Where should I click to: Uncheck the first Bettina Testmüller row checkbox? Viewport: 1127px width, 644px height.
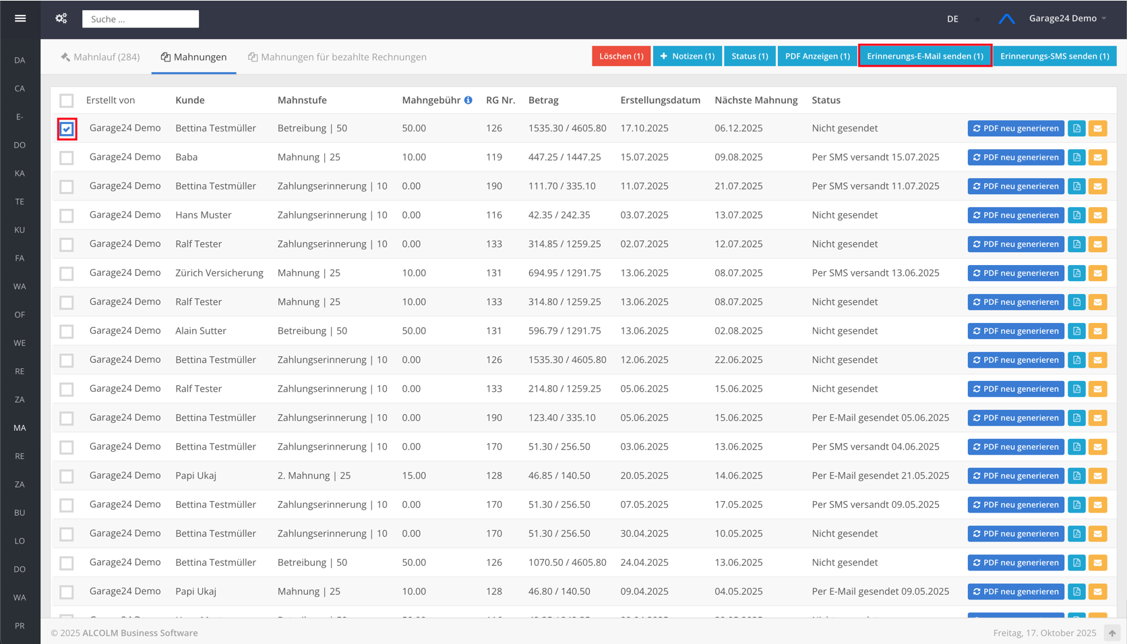67,129
